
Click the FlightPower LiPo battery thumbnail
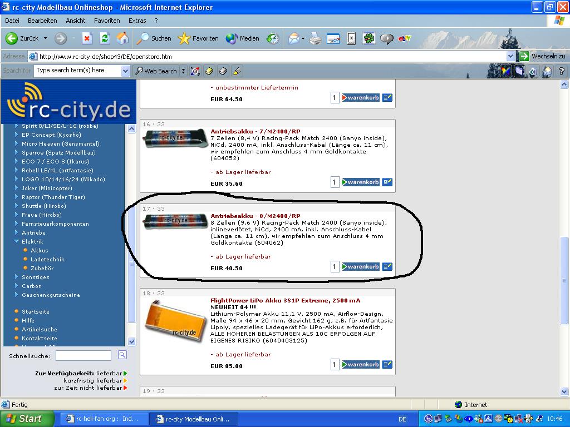[175, 321]
